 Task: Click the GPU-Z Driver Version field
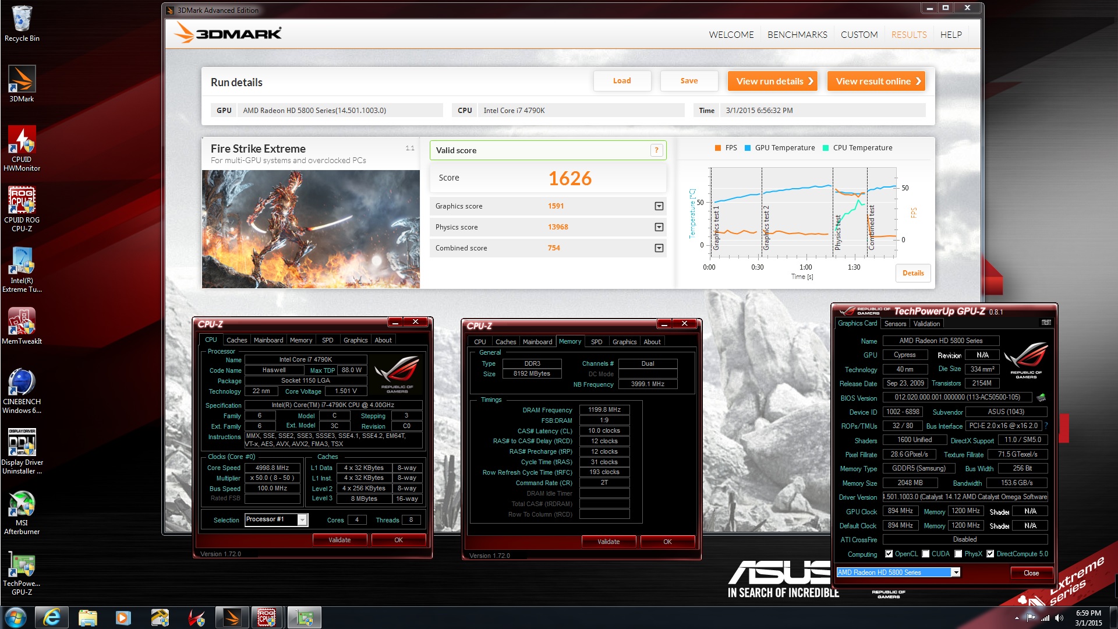(965, 497)
